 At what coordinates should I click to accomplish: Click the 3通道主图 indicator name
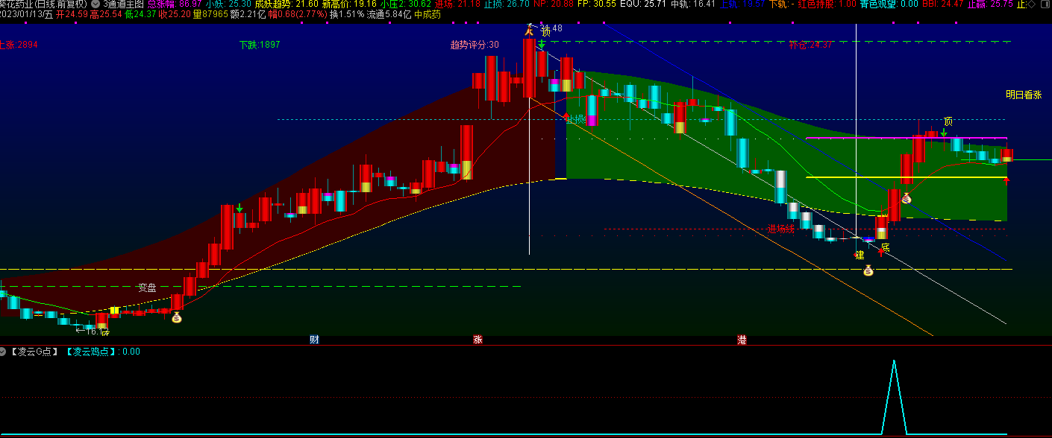coord(123,4)
